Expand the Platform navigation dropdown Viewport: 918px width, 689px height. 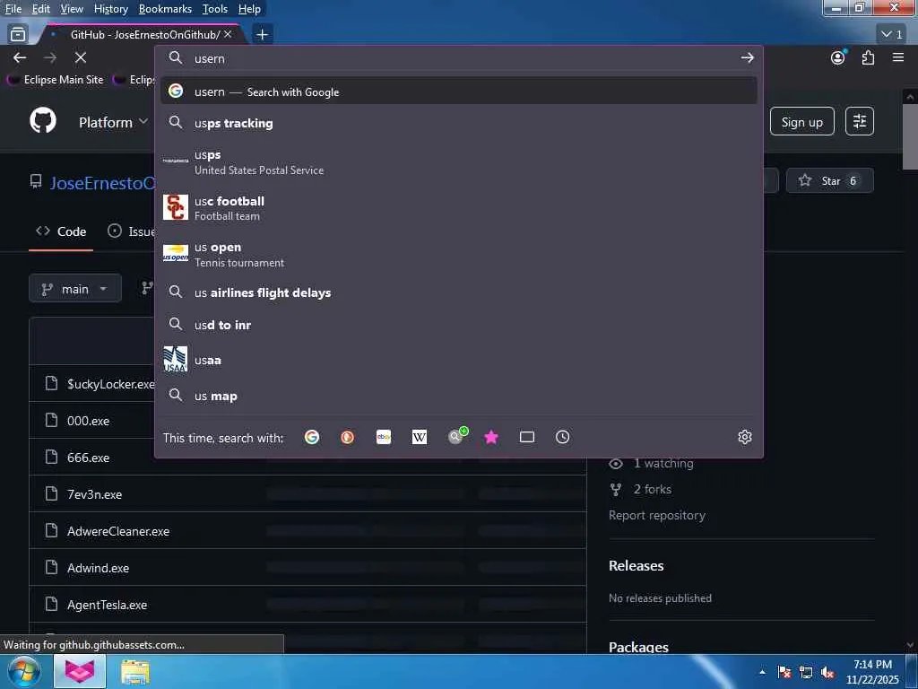[x=113, y=122]
